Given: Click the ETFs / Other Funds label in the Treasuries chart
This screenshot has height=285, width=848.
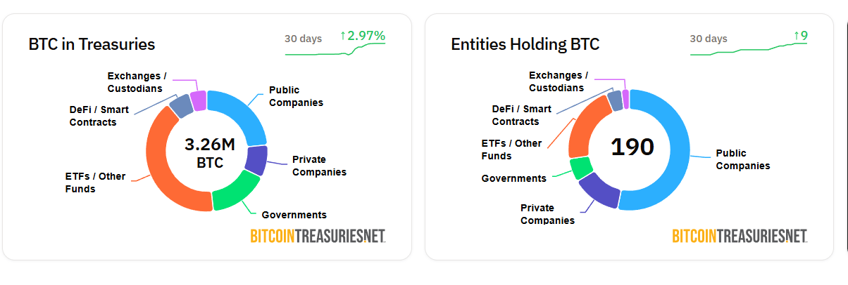Looking at the screenshot, I should 95,183.
